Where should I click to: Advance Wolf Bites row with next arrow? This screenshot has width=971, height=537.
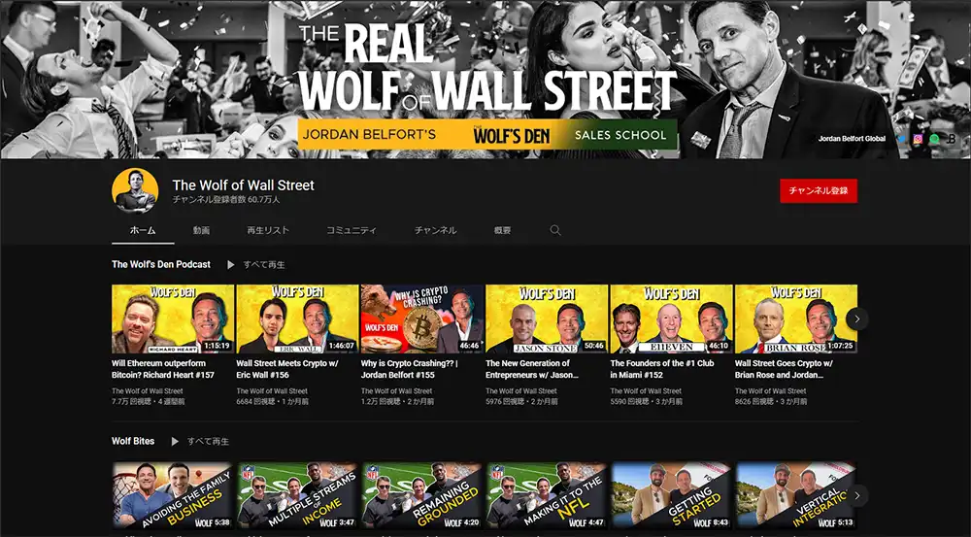coord(857,495)
